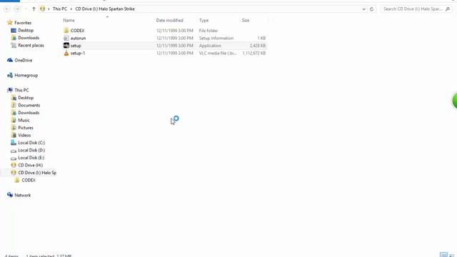This screenshot has height=257, width=457.
Task: Select the setup application icon
Action: tap(66, 46)
